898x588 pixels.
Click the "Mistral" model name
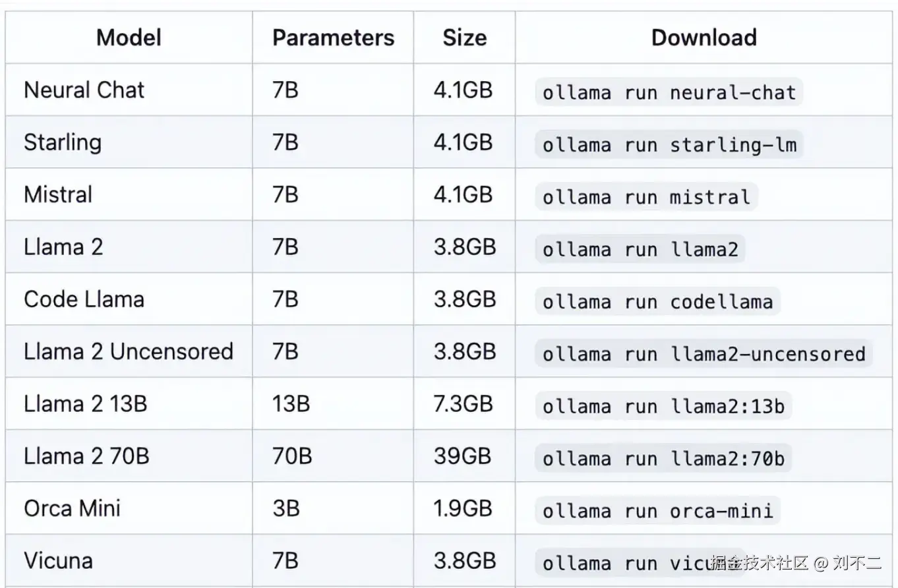point(58,194)
